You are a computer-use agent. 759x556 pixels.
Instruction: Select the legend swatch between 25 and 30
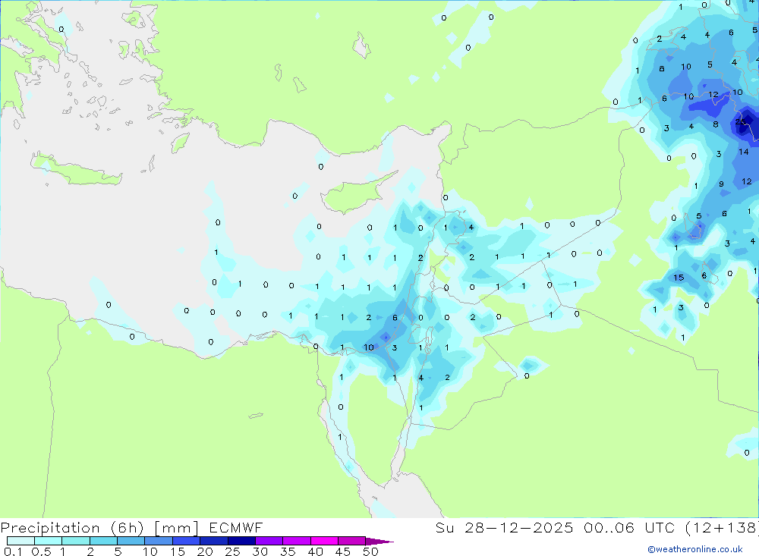click(x=241, y=541)
